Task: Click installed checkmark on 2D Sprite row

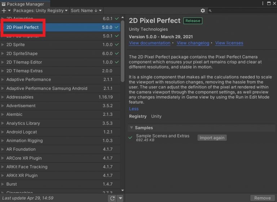Action: coord(117,44)
